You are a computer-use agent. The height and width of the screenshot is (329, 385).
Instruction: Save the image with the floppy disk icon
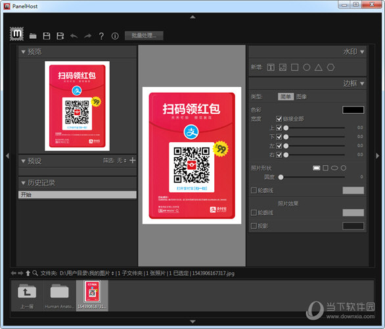[x=47, y=36]
